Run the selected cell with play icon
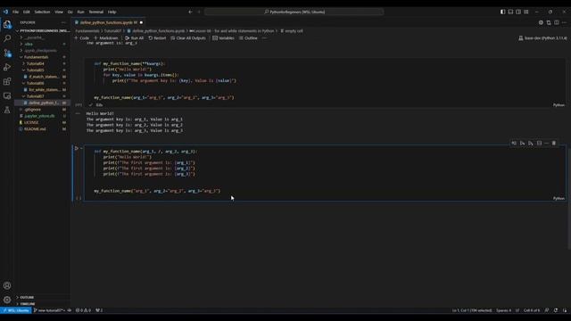Image resolution: width=571 pixels, height=321 pixels. tap(77, 148)
